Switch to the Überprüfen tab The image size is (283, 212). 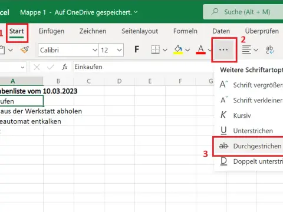point(262,31)
